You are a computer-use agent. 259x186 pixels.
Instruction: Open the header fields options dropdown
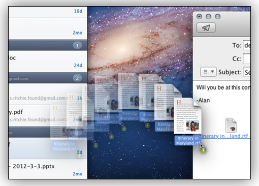(x=208, y=72)
